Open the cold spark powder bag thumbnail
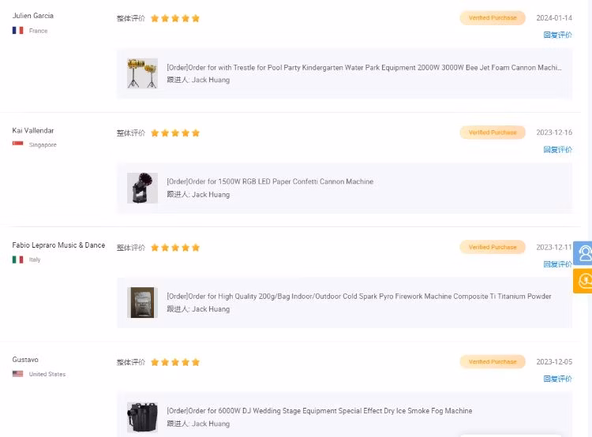Screen dimensions: 592x437 pyautogui.click(x=143, y=302)
